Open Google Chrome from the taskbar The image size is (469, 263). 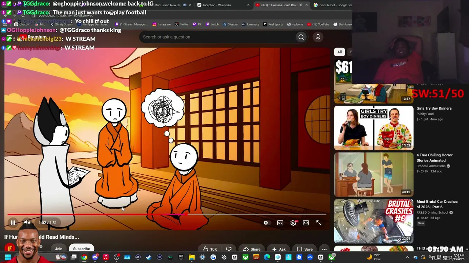pyautogui.click(x=84, y=258)
